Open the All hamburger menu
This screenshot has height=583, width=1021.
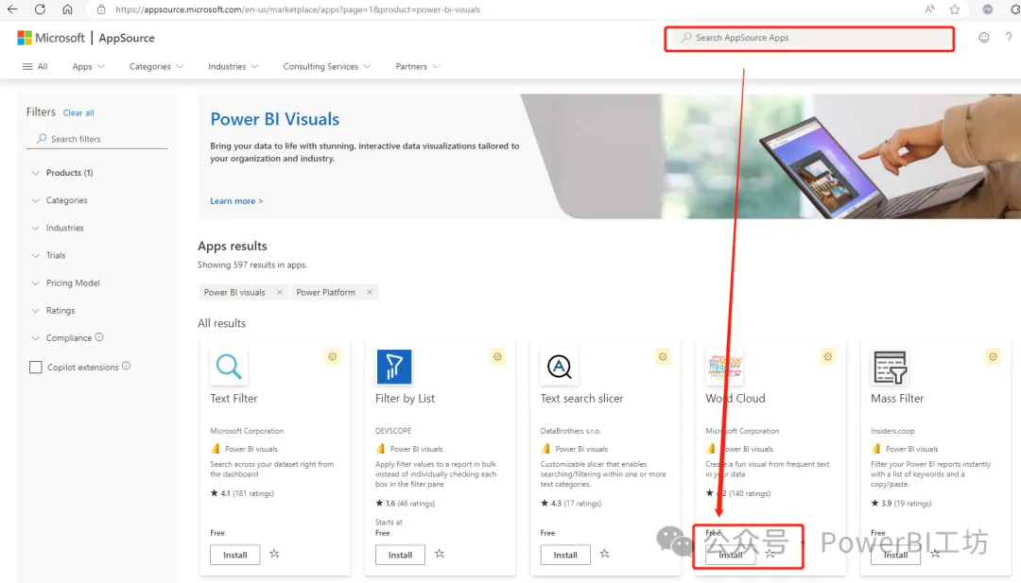pyautogui.click(x=35, y=66)
